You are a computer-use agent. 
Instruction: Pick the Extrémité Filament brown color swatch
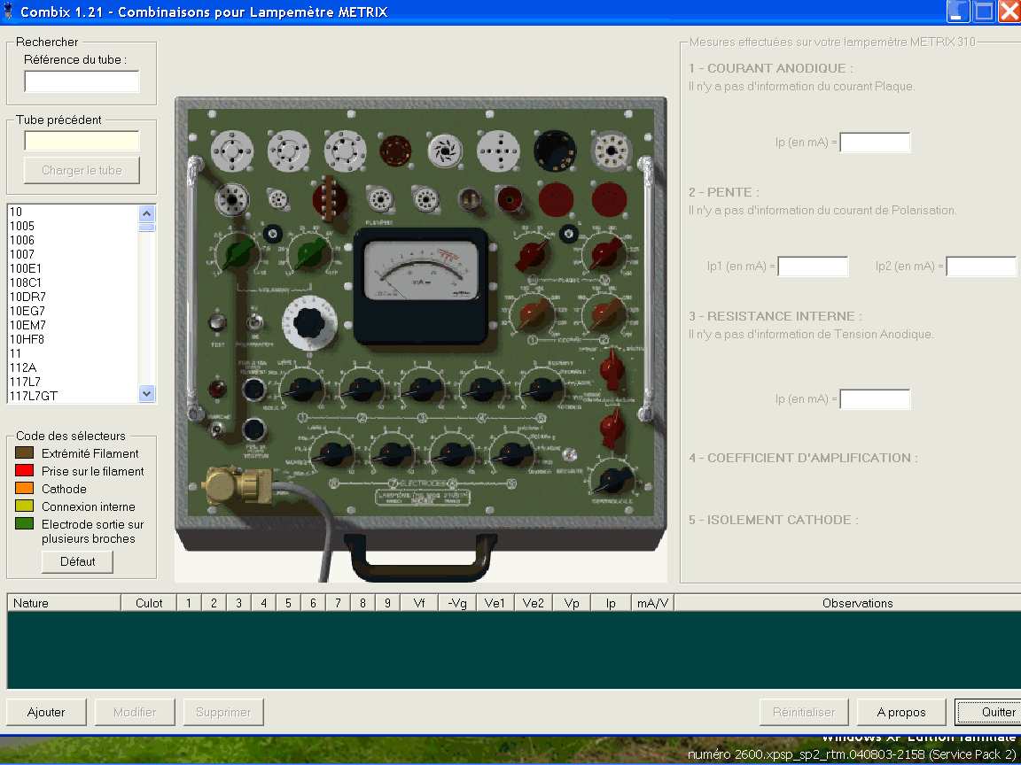click(24, 452)
